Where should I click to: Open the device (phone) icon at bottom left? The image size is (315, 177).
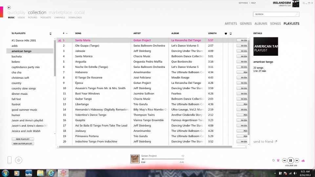(x=10, y=160)
